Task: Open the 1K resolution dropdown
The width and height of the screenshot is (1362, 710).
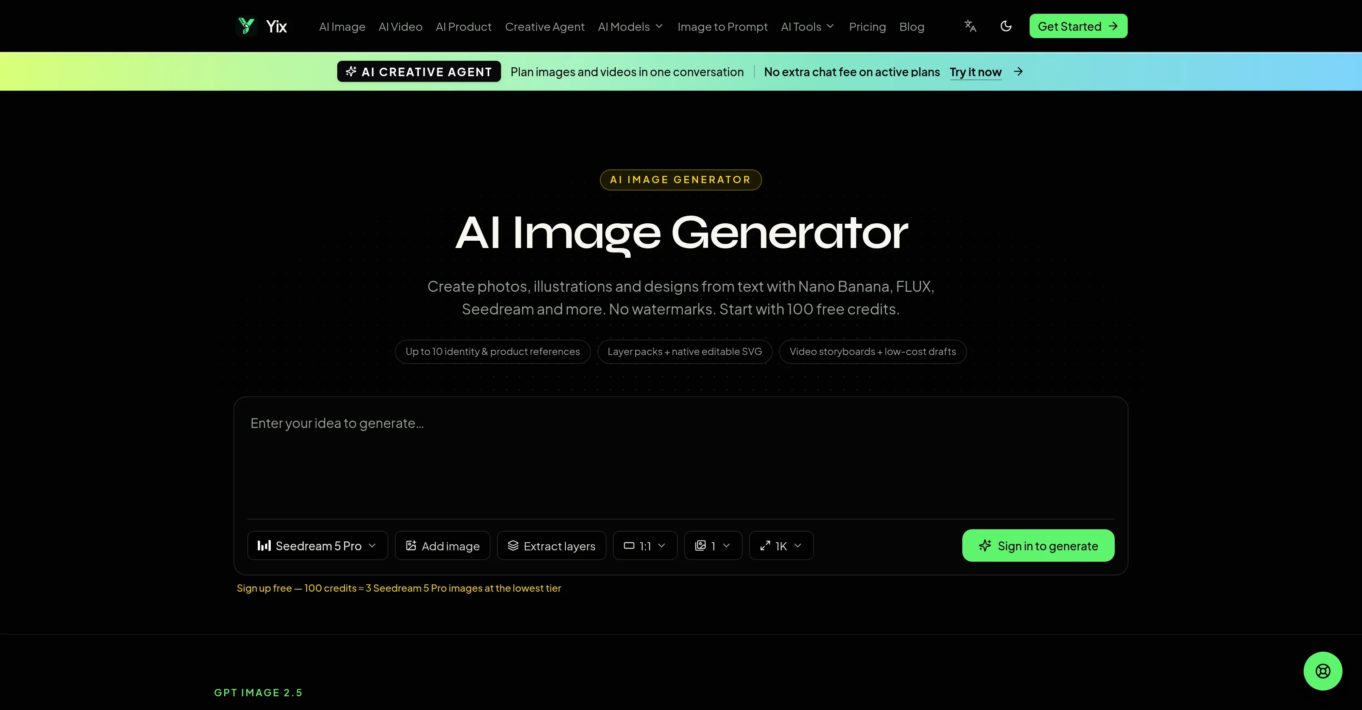Action: 781,545
